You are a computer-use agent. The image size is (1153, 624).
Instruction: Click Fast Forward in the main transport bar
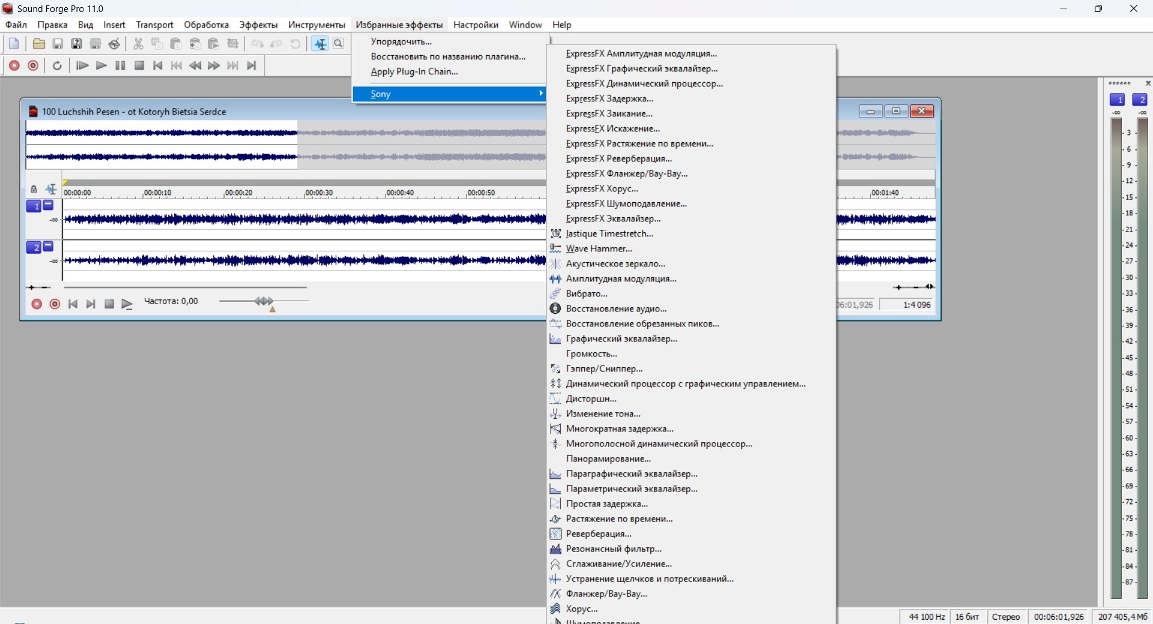point(214,65)
